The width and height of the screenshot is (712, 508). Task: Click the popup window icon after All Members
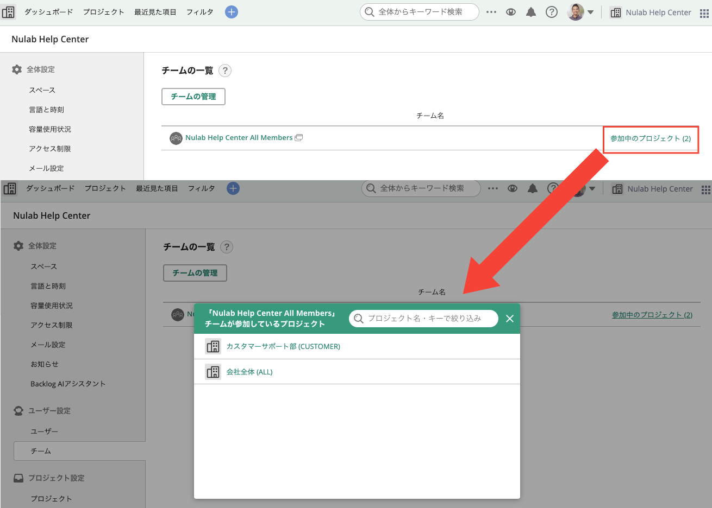click(x=299, y=138)
